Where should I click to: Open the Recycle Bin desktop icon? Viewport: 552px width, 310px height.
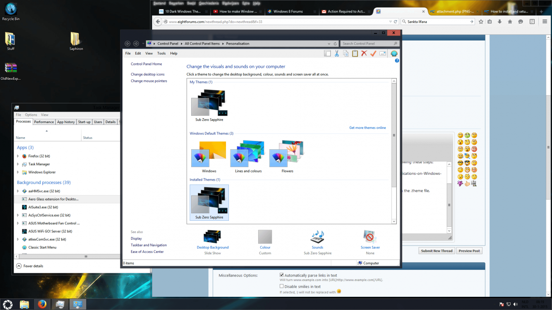point(11,12)
